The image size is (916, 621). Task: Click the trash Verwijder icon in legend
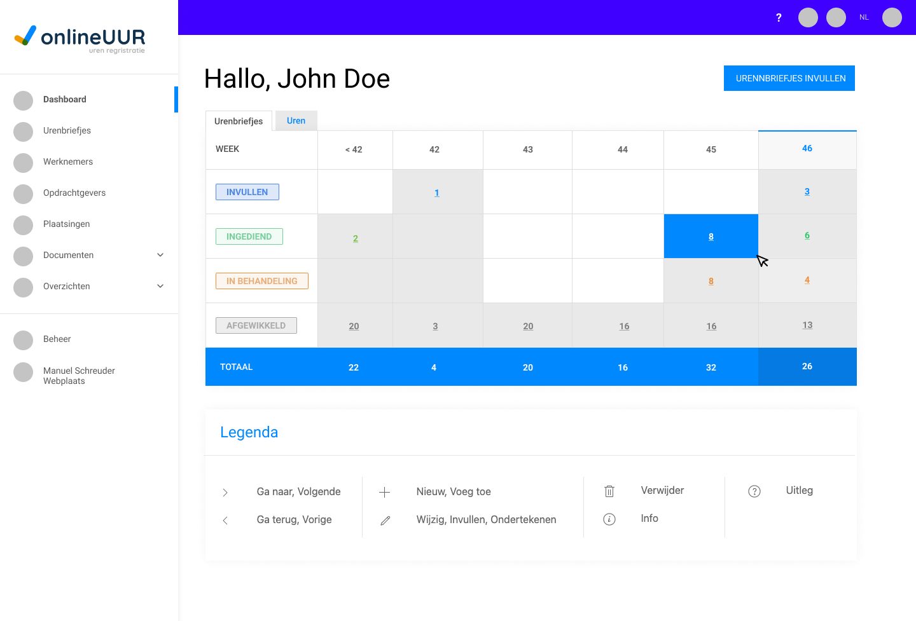tap(609, 491)
